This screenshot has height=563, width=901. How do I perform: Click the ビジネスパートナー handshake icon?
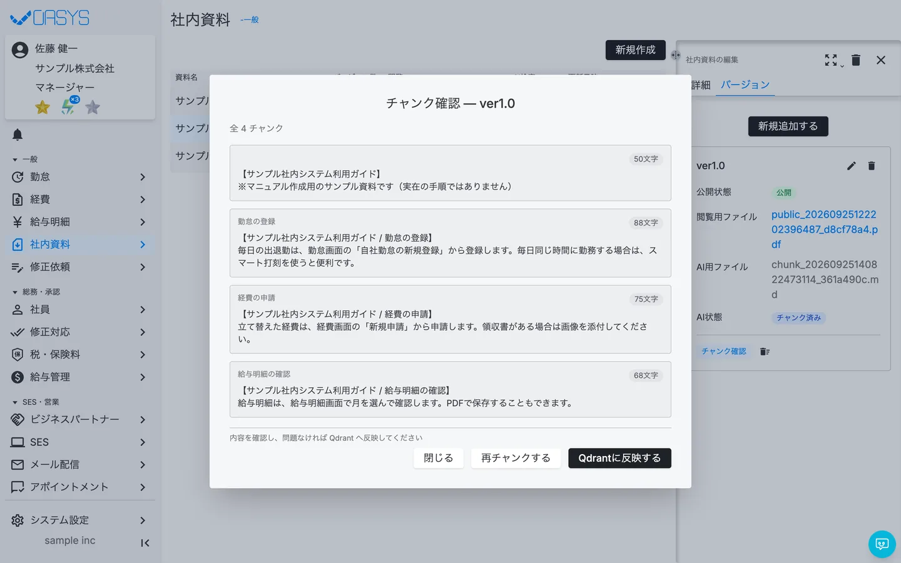click(18, 420)
